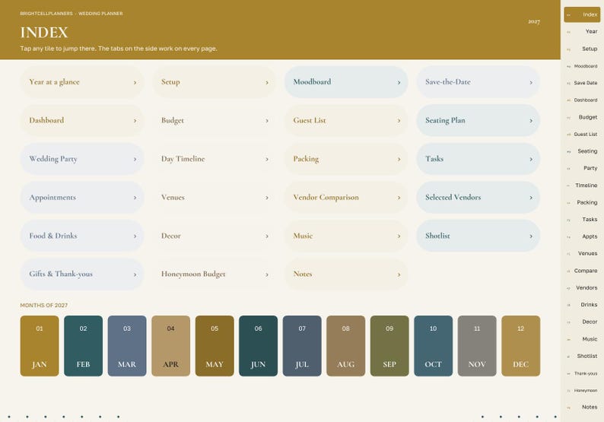
Task: Go to the Venues side tab
Action: click(x=582, y=253)
